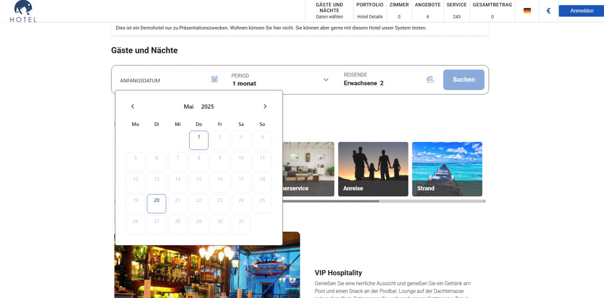Open the Angebote menu item
The height and width of the screenshot is (298, 604).
pyautogui.click(x=427, y=11)
